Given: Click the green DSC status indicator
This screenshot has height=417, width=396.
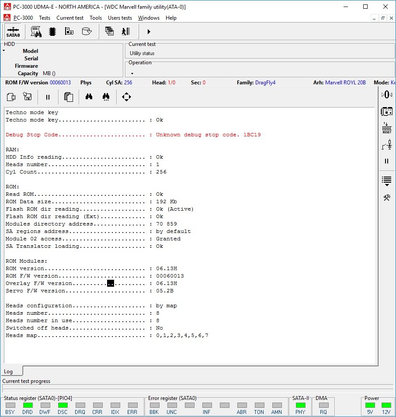Looking at the screenshot, I should click(x=63, y=405).
